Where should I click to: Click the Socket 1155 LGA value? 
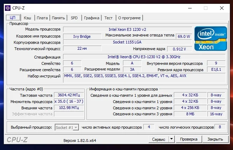click(x=128, y=42)
